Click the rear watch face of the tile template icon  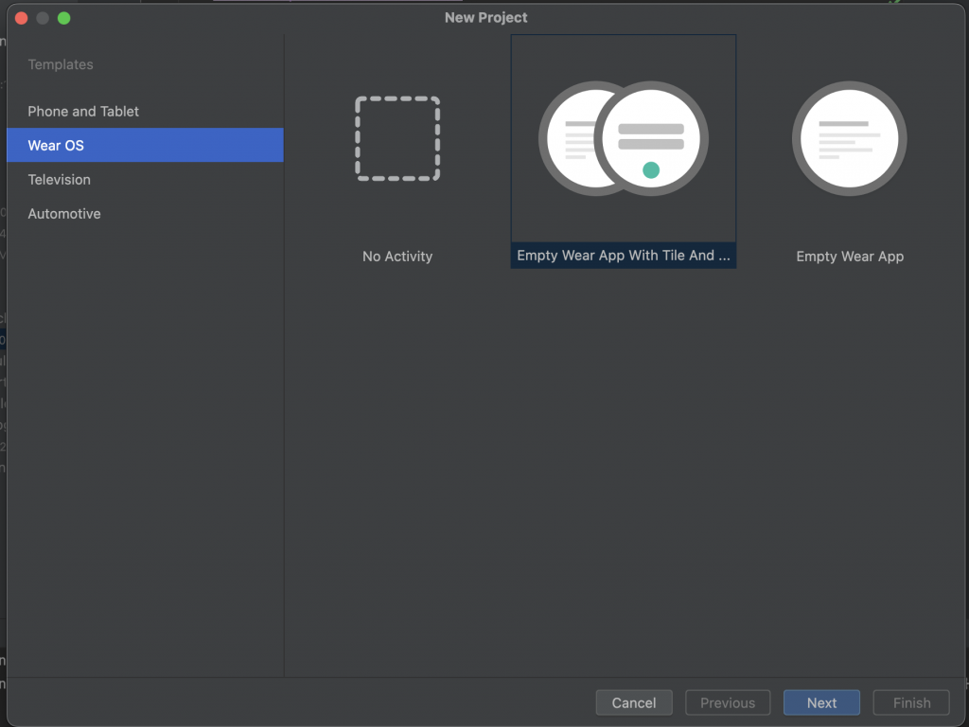[569, 138]
